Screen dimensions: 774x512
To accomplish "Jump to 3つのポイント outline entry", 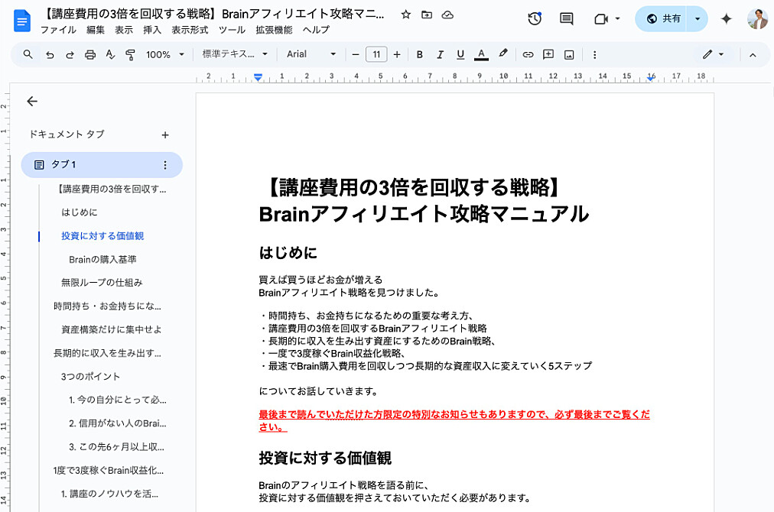I will pyautogui.click(x=90, y=376).
